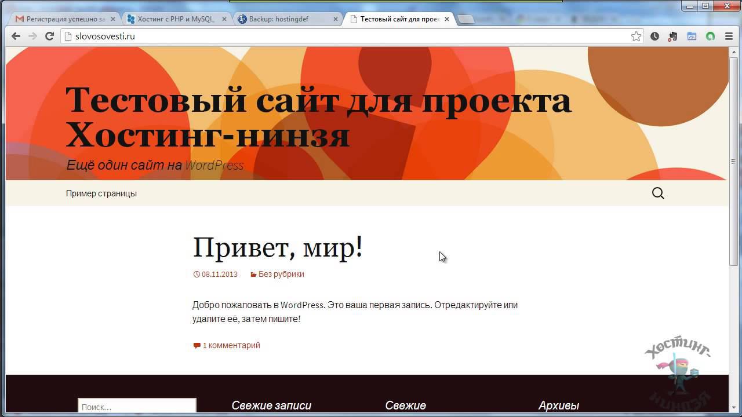Select the 'Тестовый сайт для проекта' tab
Screen dimensions: 742x417
[x=399, y=19]
